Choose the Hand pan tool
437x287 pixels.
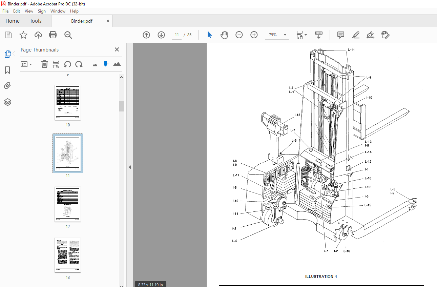pos(224,35)
